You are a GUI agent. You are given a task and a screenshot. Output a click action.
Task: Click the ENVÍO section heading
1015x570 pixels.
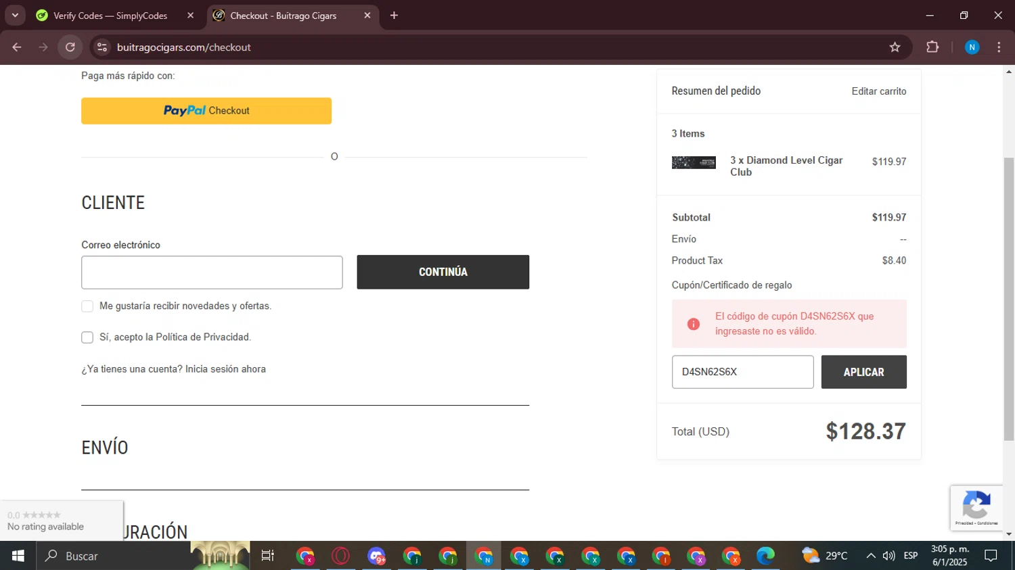[105, 448]
